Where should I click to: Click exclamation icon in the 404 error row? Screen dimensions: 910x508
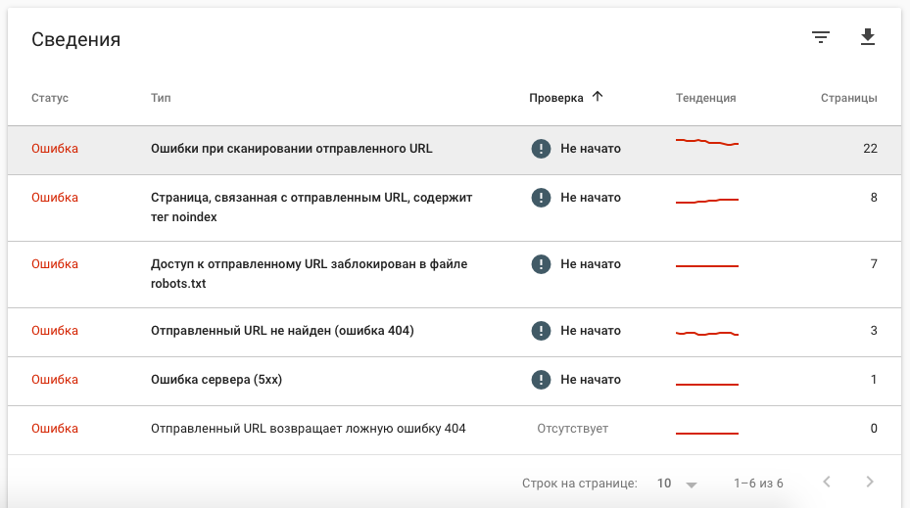pyautogui.click(x=541, y=331)
